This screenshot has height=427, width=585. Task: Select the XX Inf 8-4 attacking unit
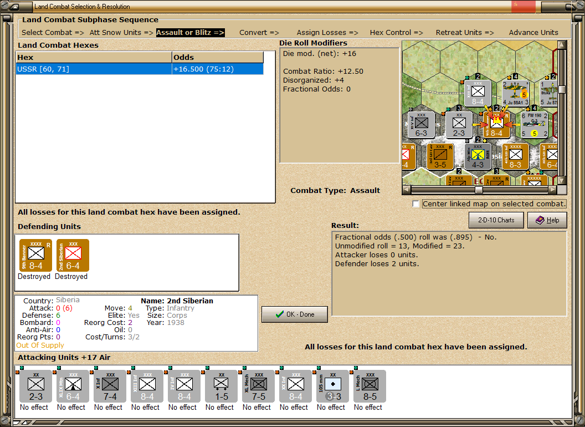click(295, 387)
